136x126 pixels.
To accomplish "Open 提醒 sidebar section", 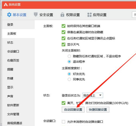I will (x=18, y=70).
